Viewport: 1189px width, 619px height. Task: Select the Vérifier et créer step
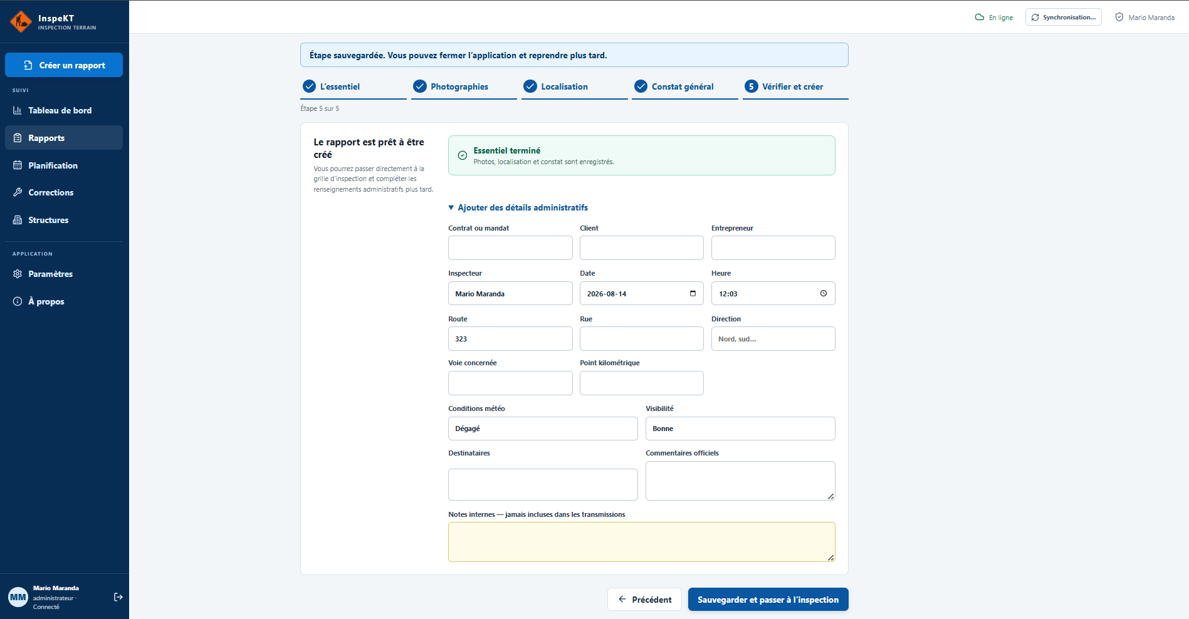point(795,86)
